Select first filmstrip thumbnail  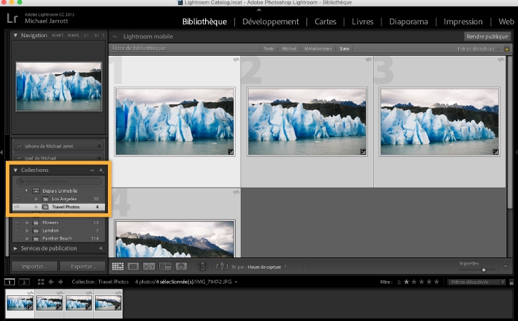click(20, 303)
